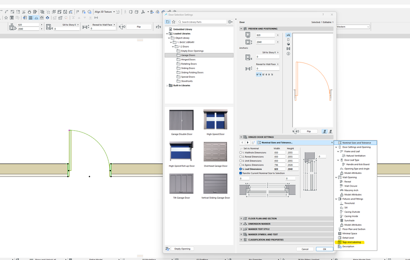Choose Wall Closure page from list

click(x=350, y=186)
